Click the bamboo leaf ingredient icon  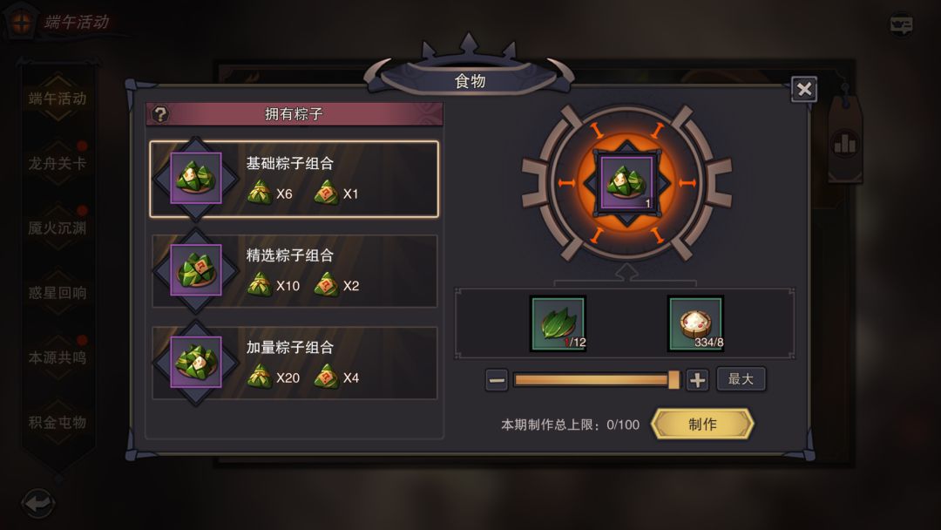point(559,323)
